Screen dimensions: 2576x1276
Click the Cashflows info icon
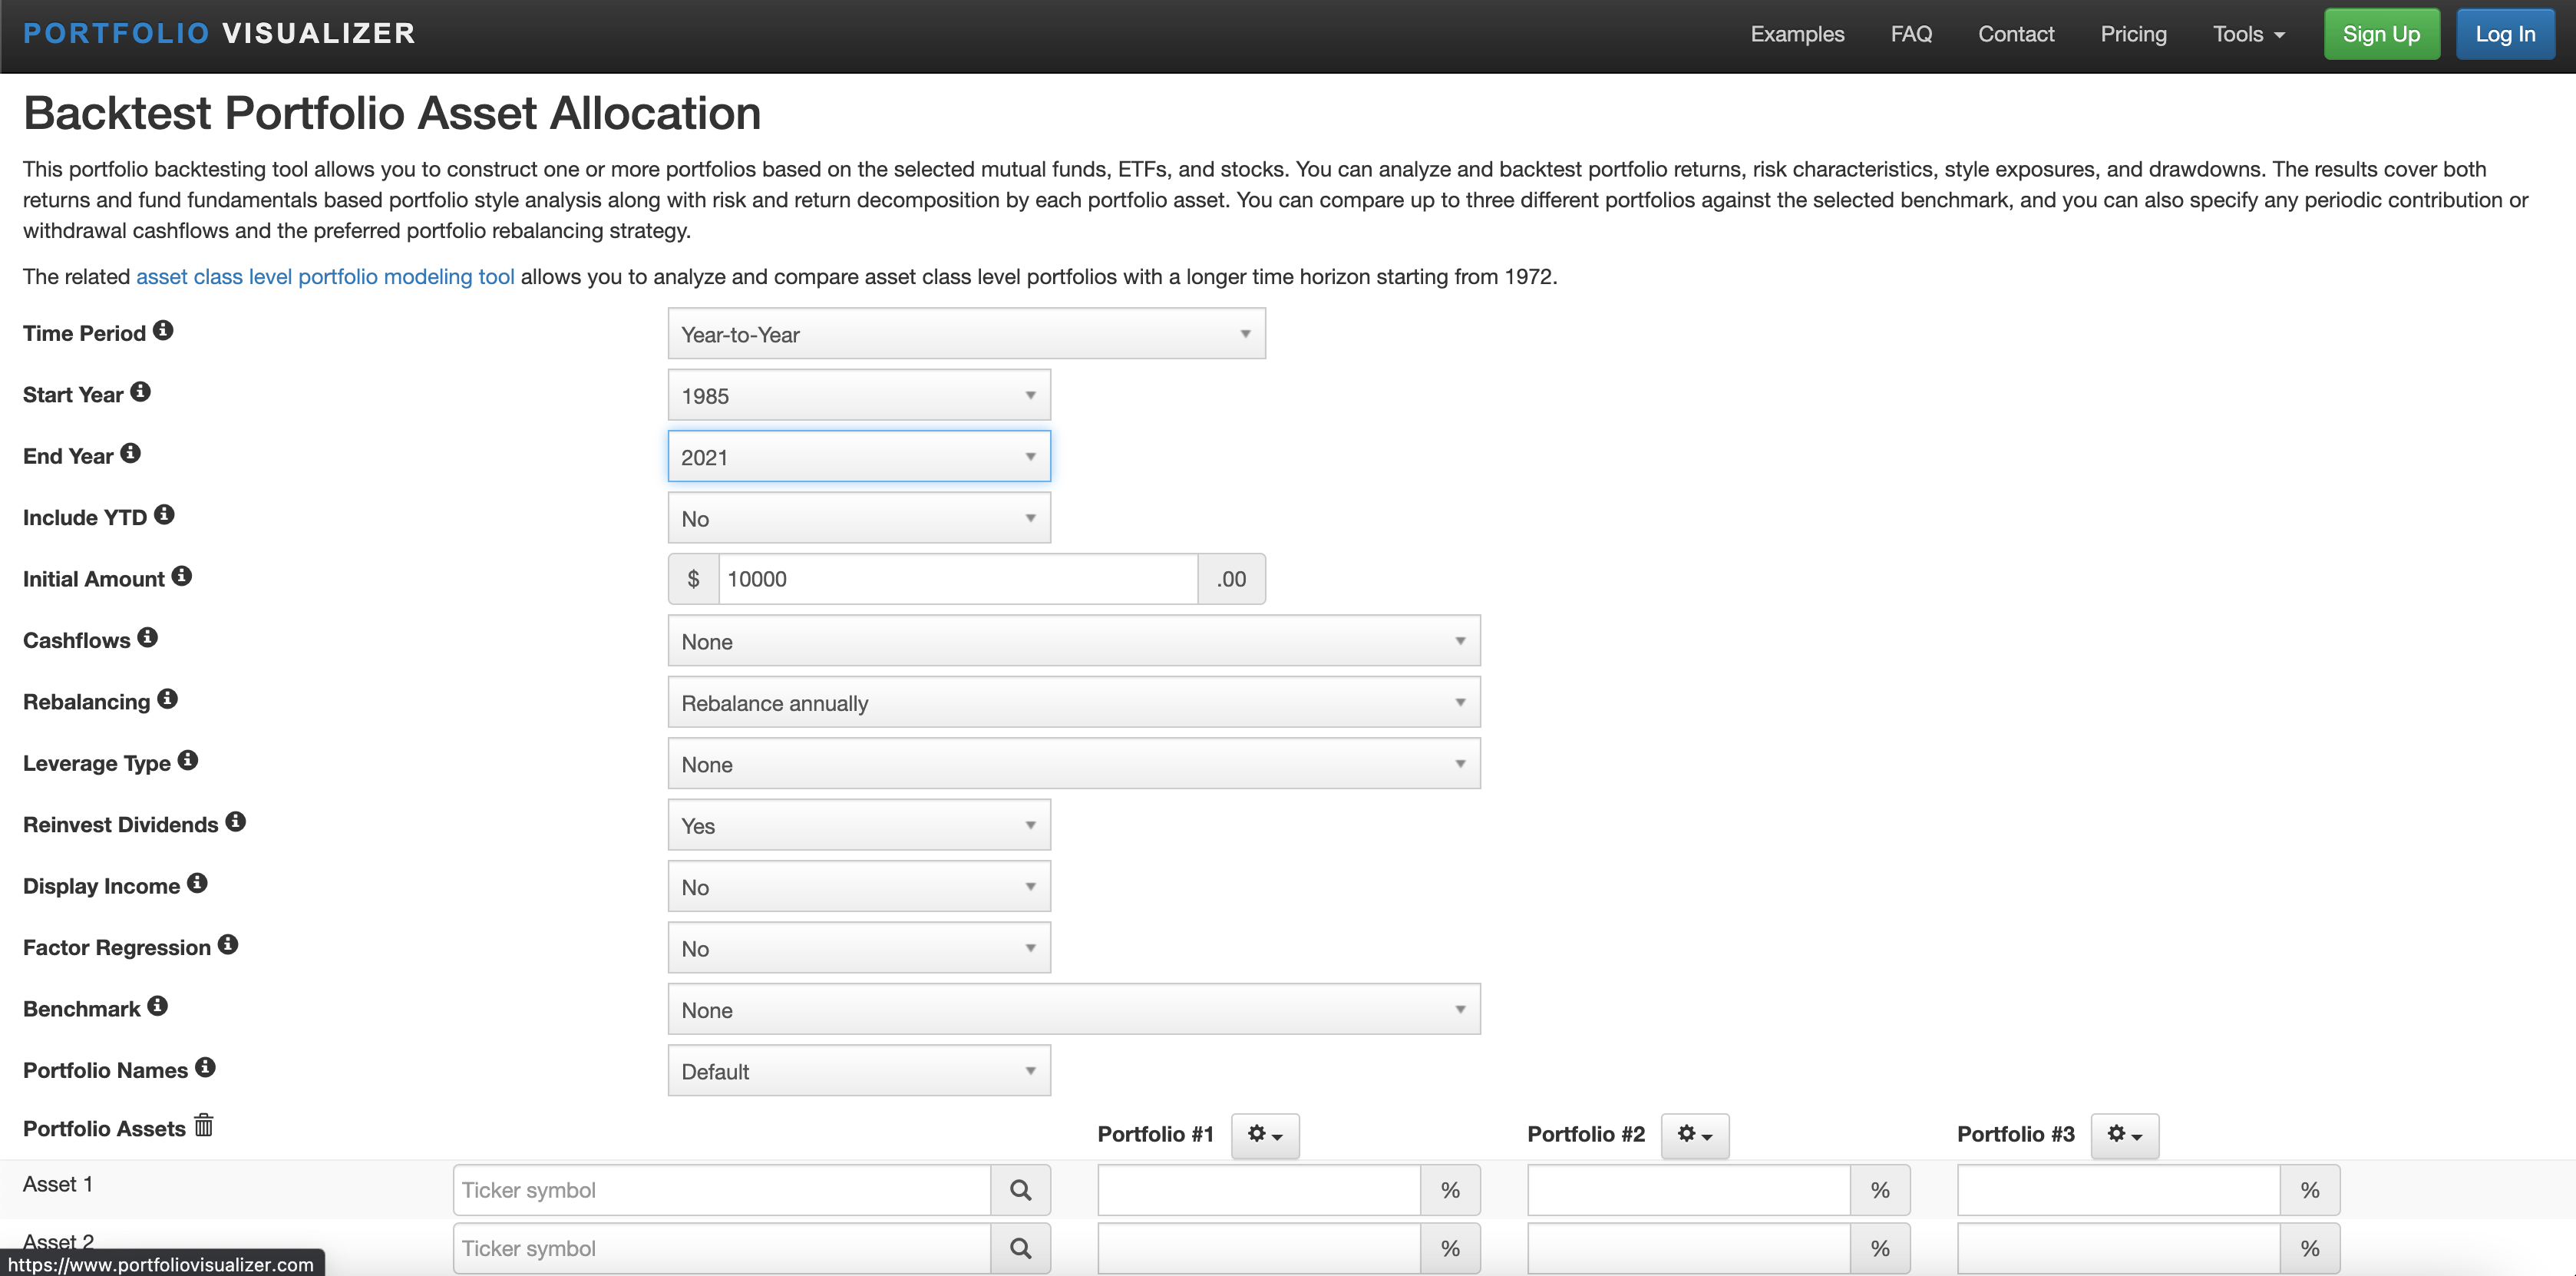(x=147, y=637)
